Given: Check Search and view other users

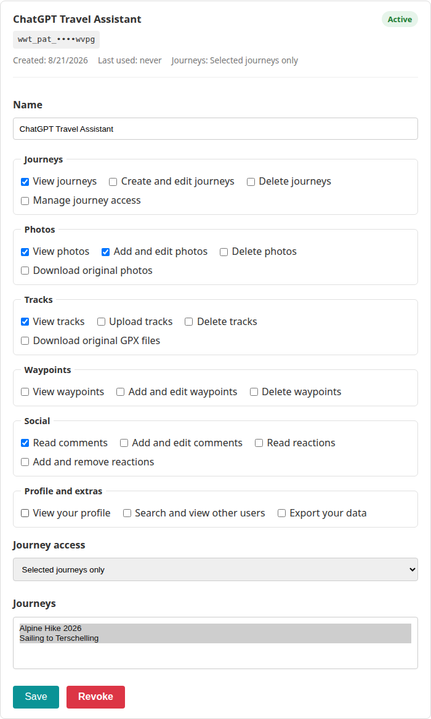Looking at the screenshot, I should click(x=127, y=513).
